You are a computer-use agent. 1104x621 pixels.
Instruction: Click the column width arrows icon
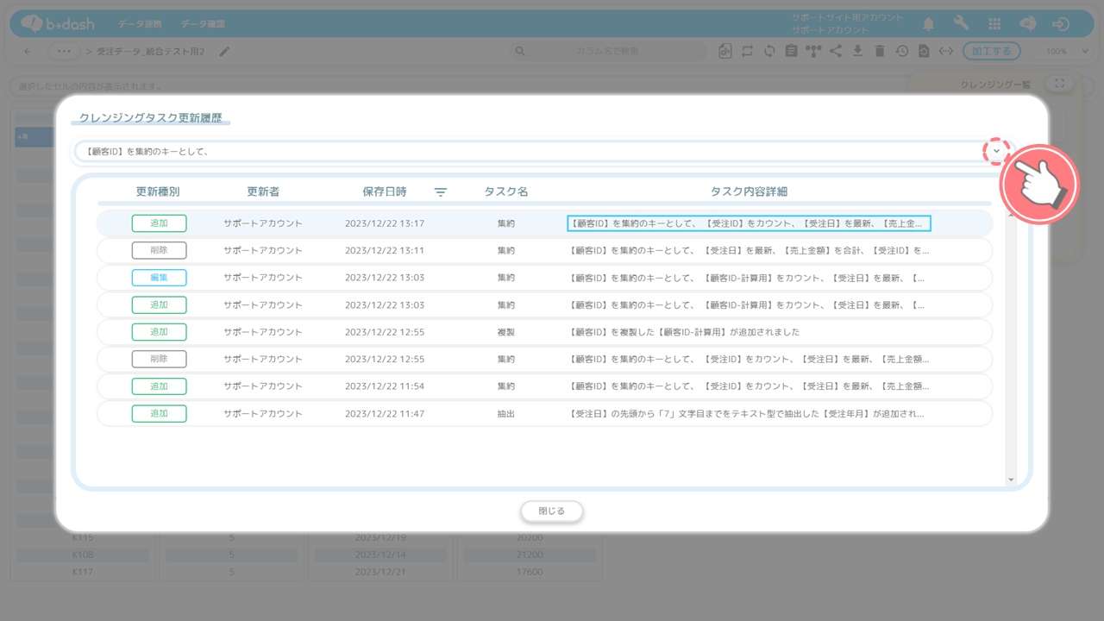pyautogui.click(x=946, y=51)
